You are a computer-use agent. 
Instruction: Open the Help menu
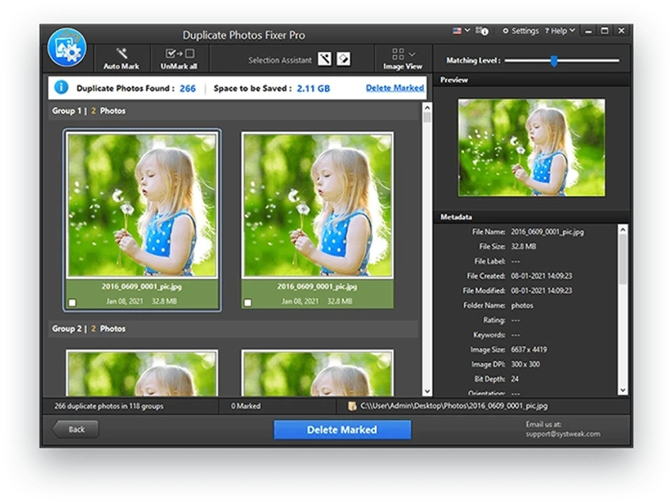tap(559, 31)
